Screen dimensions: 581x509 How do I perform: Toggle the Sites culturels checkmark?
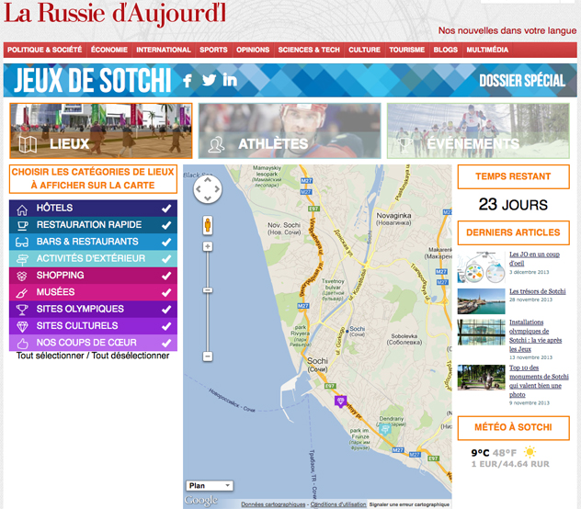pyautogui.click(x=166, y=326)
